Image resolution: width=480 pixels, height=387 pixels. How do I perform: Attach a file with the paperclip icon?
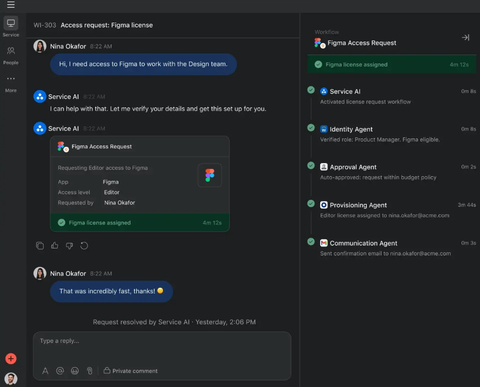(x=90, y=371)
